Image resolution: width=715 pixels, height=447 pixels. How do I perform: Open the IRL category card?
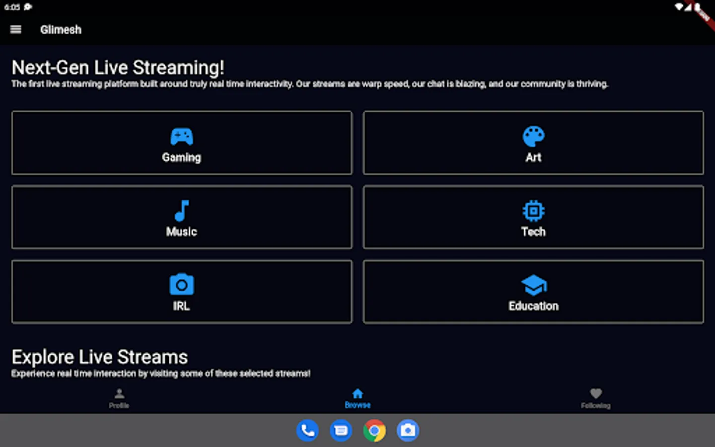(182, 292)
